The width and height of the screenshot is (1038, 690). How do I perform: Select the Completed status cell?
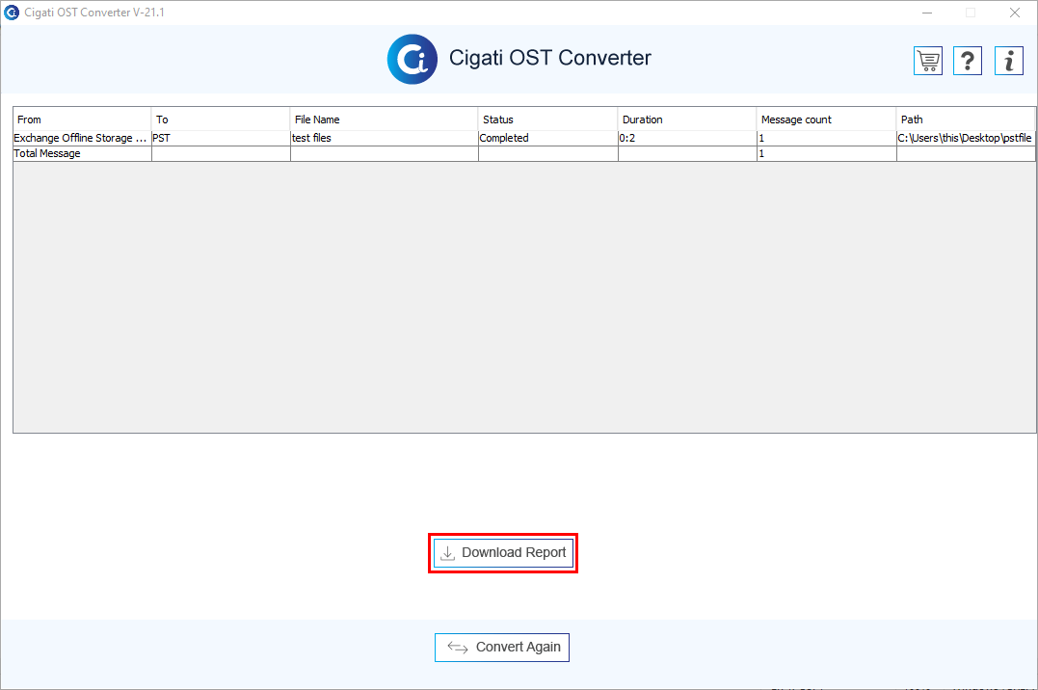[x=547, y=138]
